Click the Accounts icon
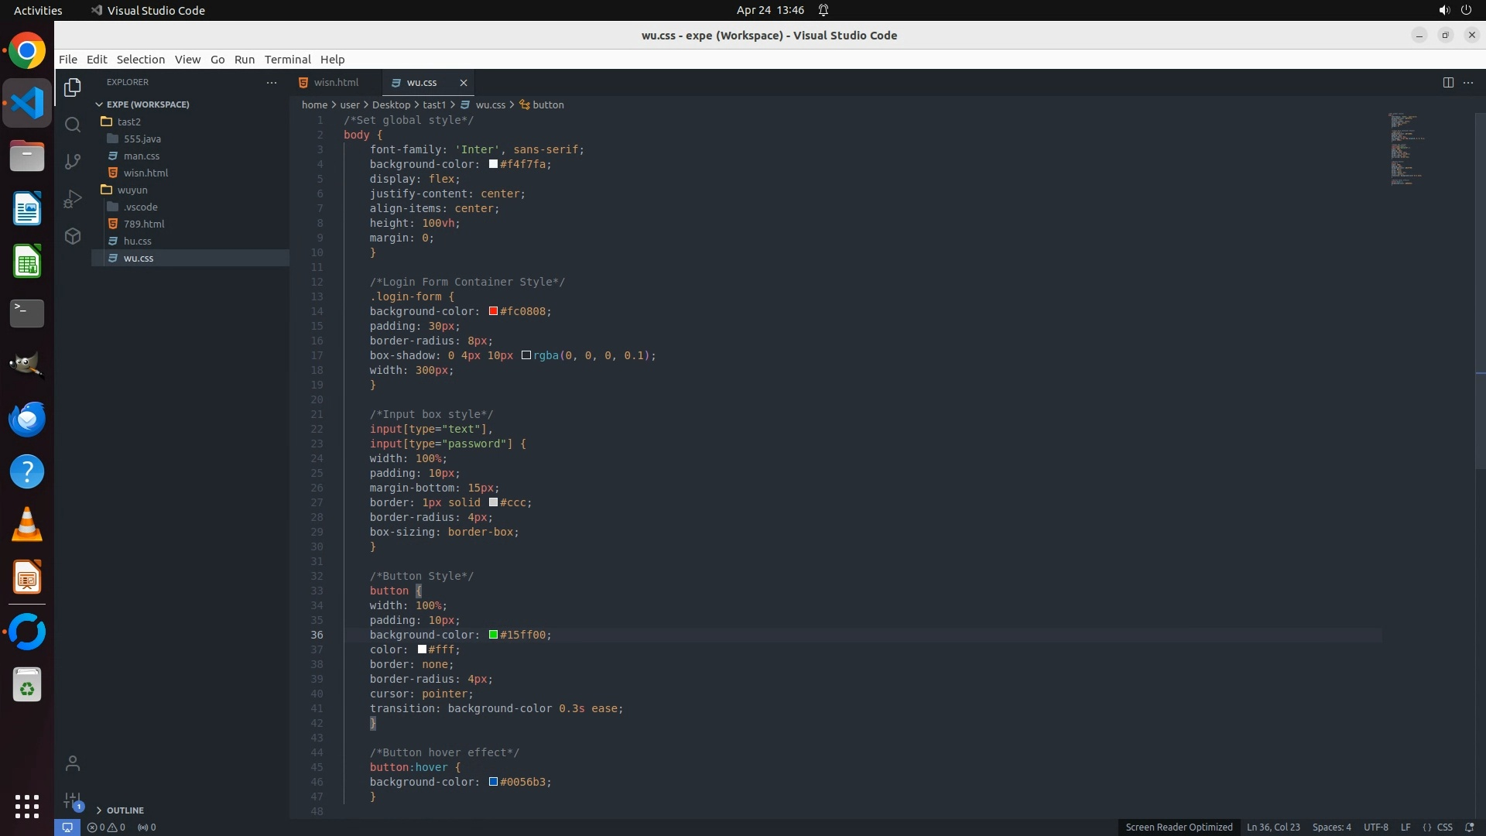 tap(73, 764)
